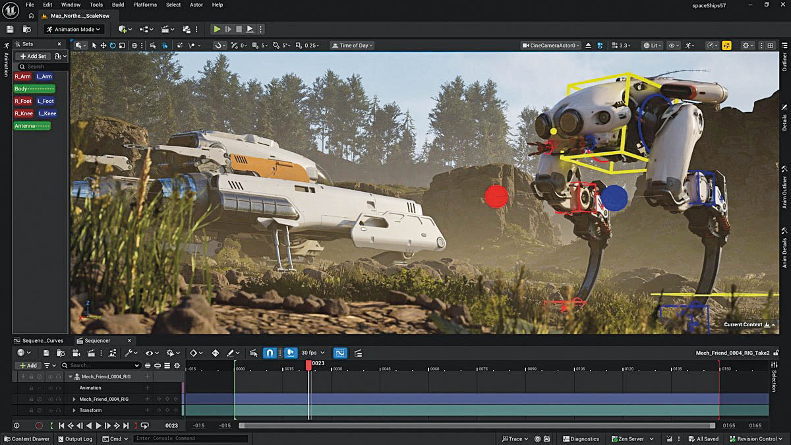
Task: Expand the Transform track
Action: [74, 410]
